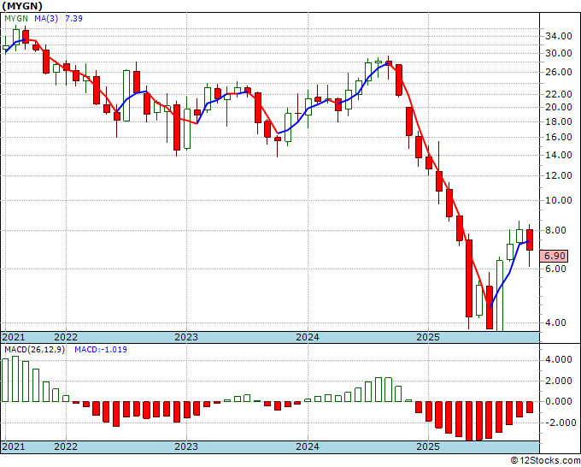Click the 2.000 MACD axis label

(x=559, y=381)
